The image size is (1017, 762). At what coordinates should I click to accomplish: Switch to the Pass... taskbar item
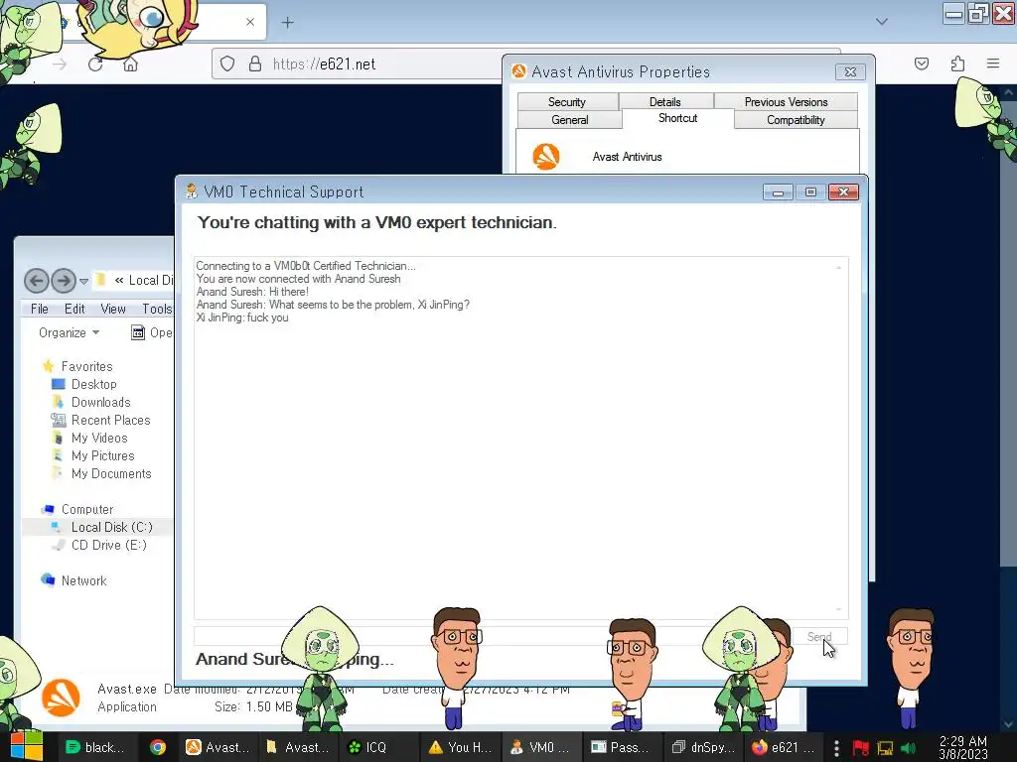[620, 747]
